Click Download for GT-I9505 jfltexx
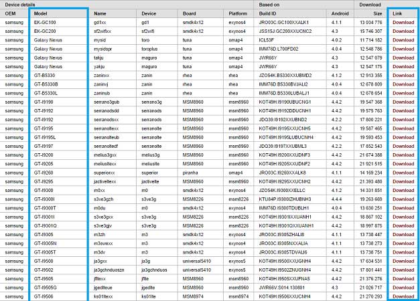Viewport: 420px width, 301px height. click(x=403, y=279)
